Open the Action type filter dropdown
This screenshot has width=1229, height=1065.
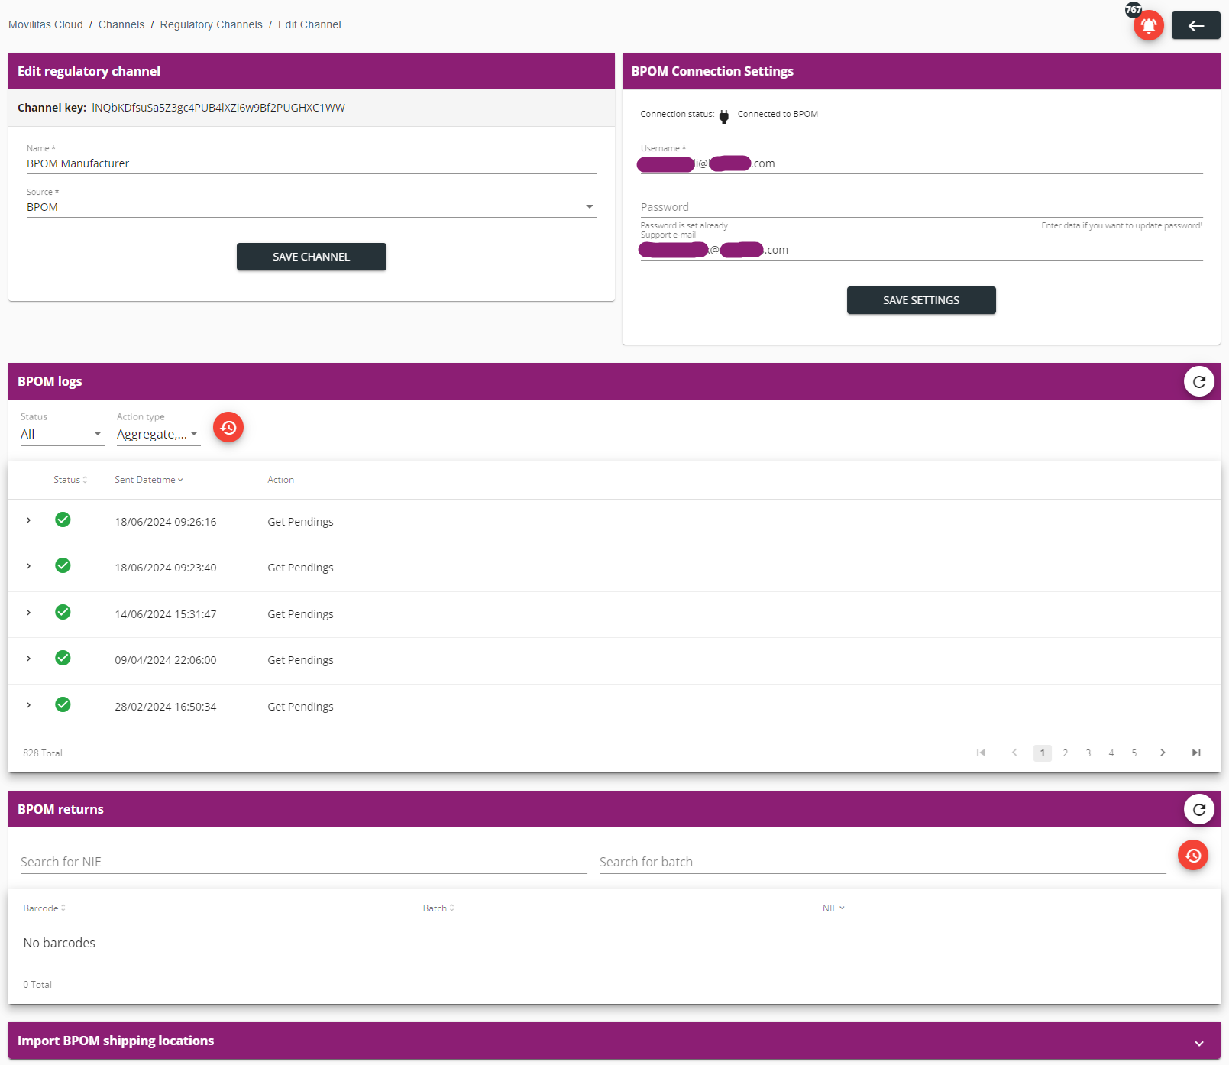pos(158,435)
